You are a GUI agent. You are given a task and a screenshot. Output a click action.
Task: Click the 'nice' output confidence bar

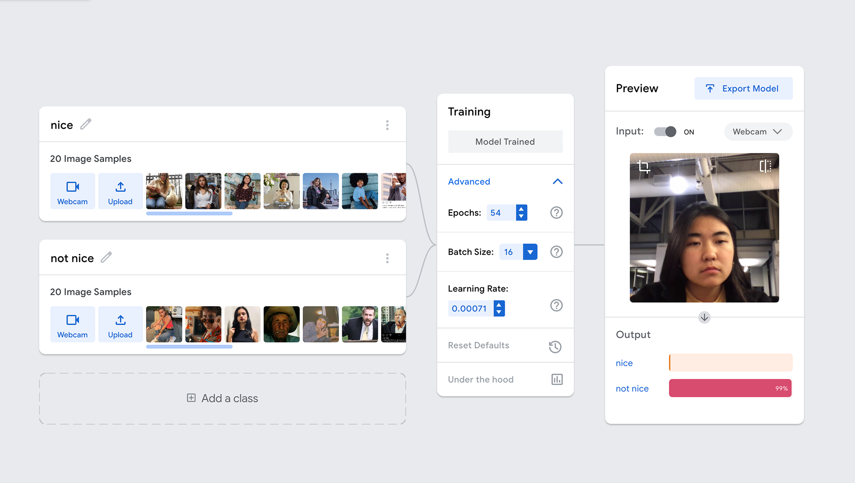click(731, 363)
